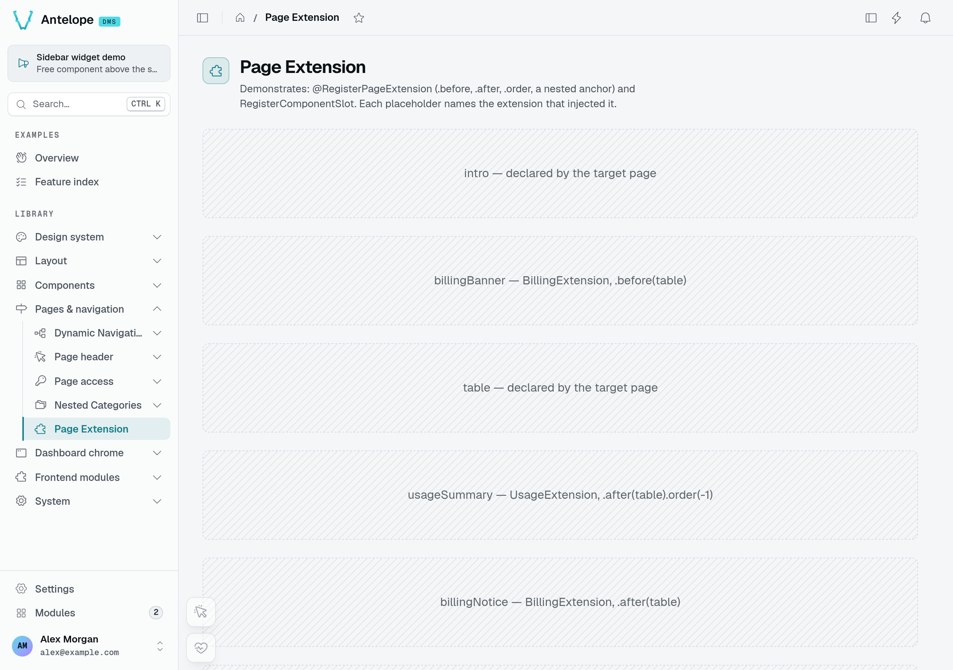Toggle the left sidebar panel icon
953x670 pixels.
pyautogui.click(x=202, y=18)
